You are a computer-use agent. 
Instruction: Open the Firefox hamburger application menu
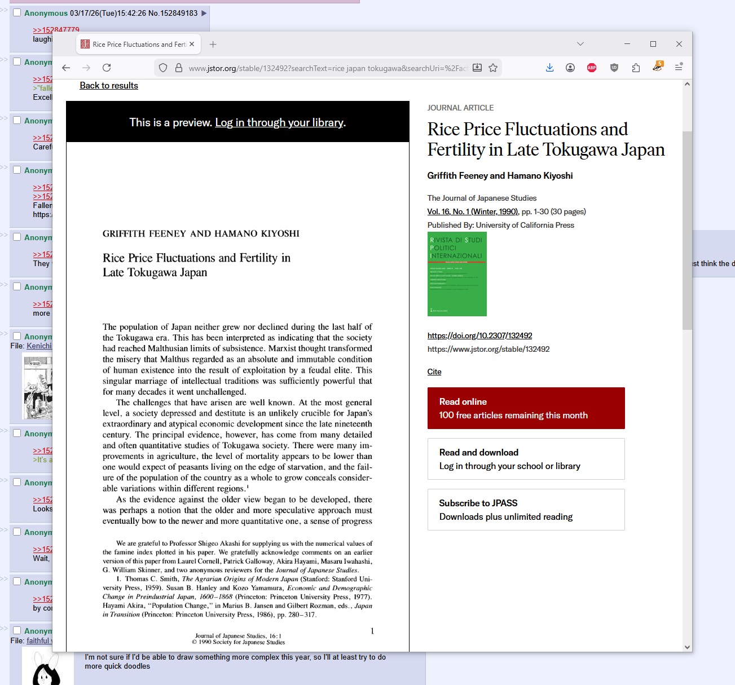click(x=679, y=68)
